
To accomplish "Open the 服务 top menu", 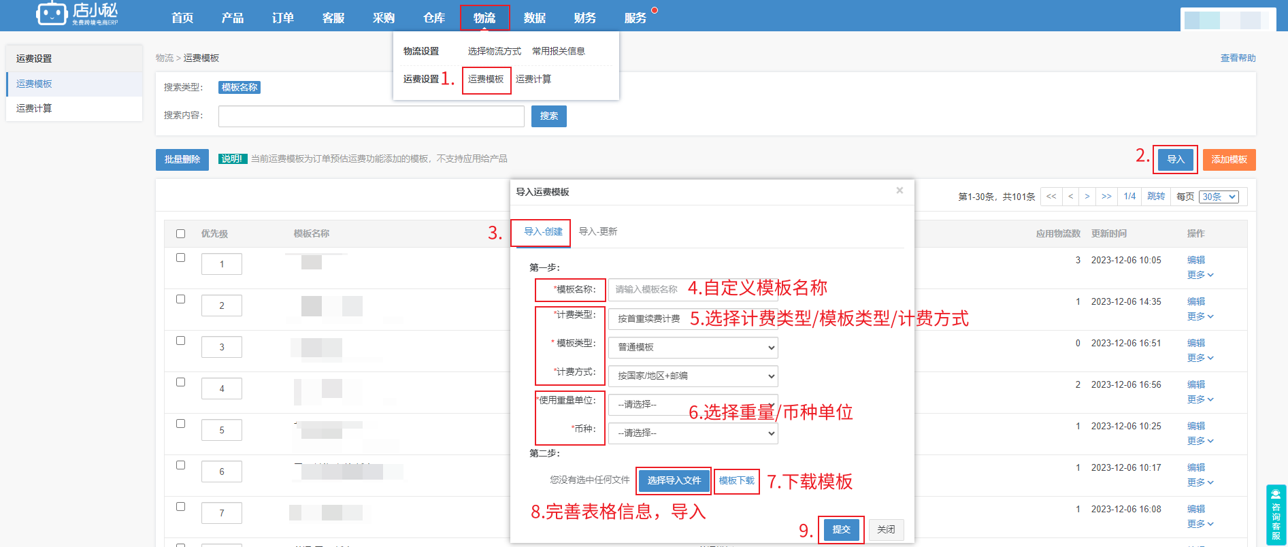I will click(635, 18).
